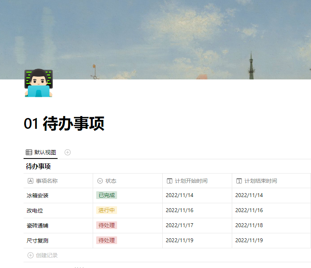
Task: Click the date icon beside 计划结束时间
Action: click(239, 181)
